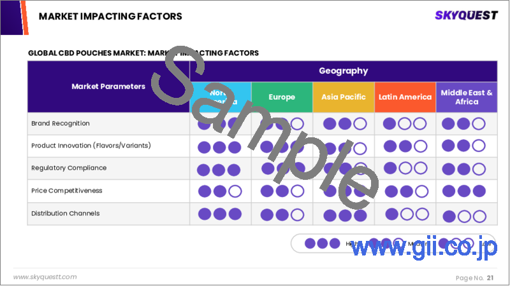510x286 pixels.
Task: Click Regulatory Compliance dots under Middle East & Africa
Action: pyautogui.click(x=465, y=168)
